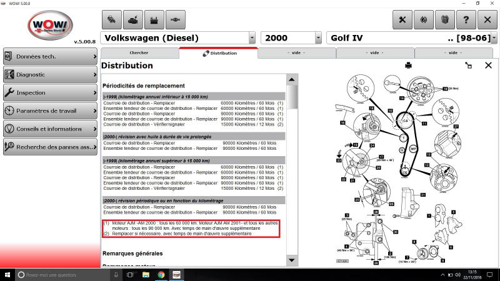
Task: Click the wrench icon beside Inspection
Action: pos(9,92)
